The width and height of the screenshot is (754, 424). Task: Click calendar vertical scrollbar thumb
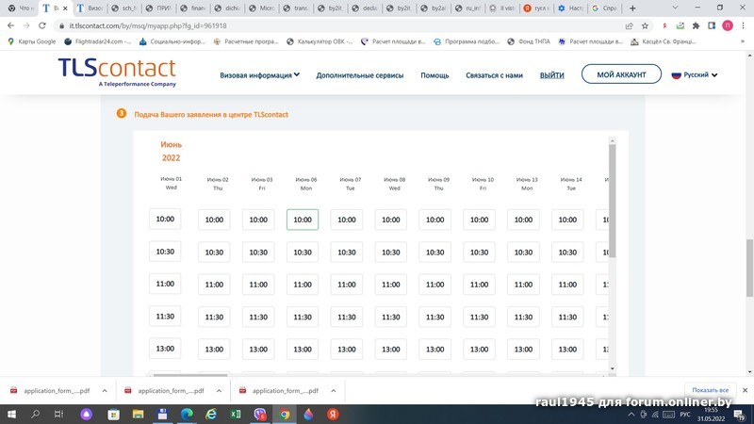(x=612, y=201)
